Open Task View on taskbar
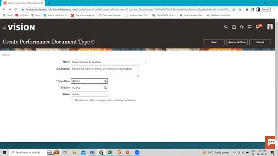 (x=65, y=152)
